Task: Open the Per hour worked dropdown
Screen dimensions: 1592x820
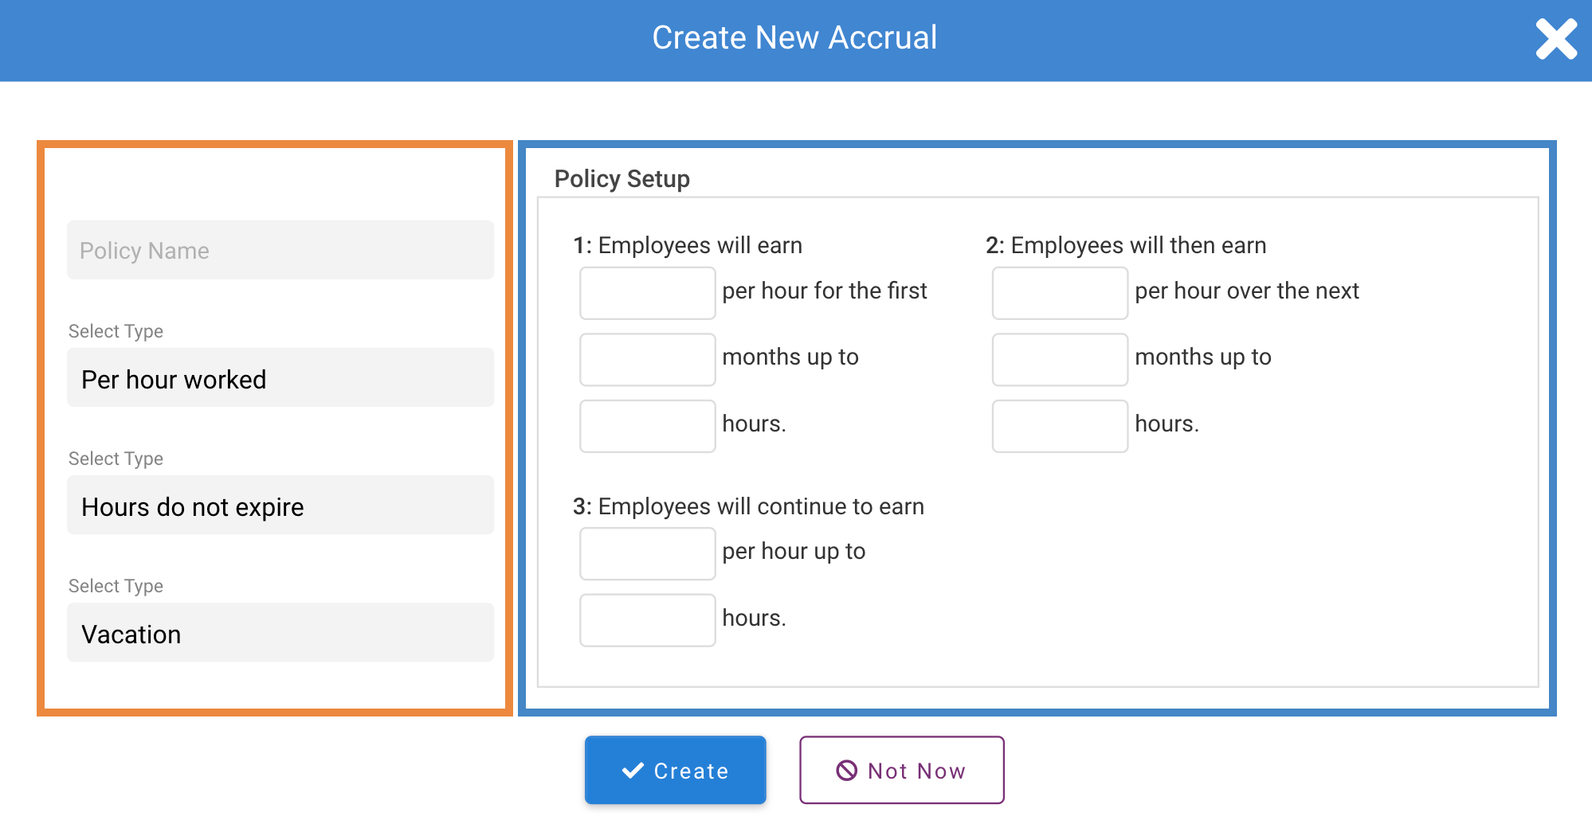Action: coord(280,378)
